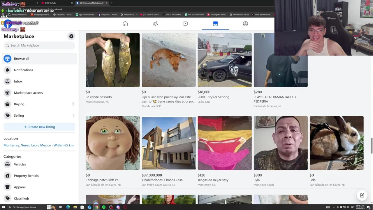The image size is (373, 210).
Task: Launch Microsoft Edge from taskbar
Action: click(68, 207)
